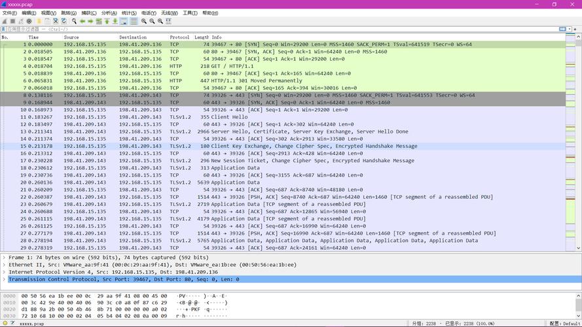Viewport: 582px width, 327px height.
Task: Open the 帮助(H) menu
Action: tap(210, 13)
